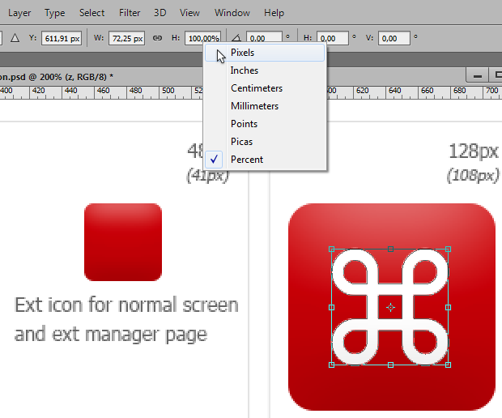Click the rotation angle input field
This screenshot has width=502, height=418.
click(x=264, y=38)
